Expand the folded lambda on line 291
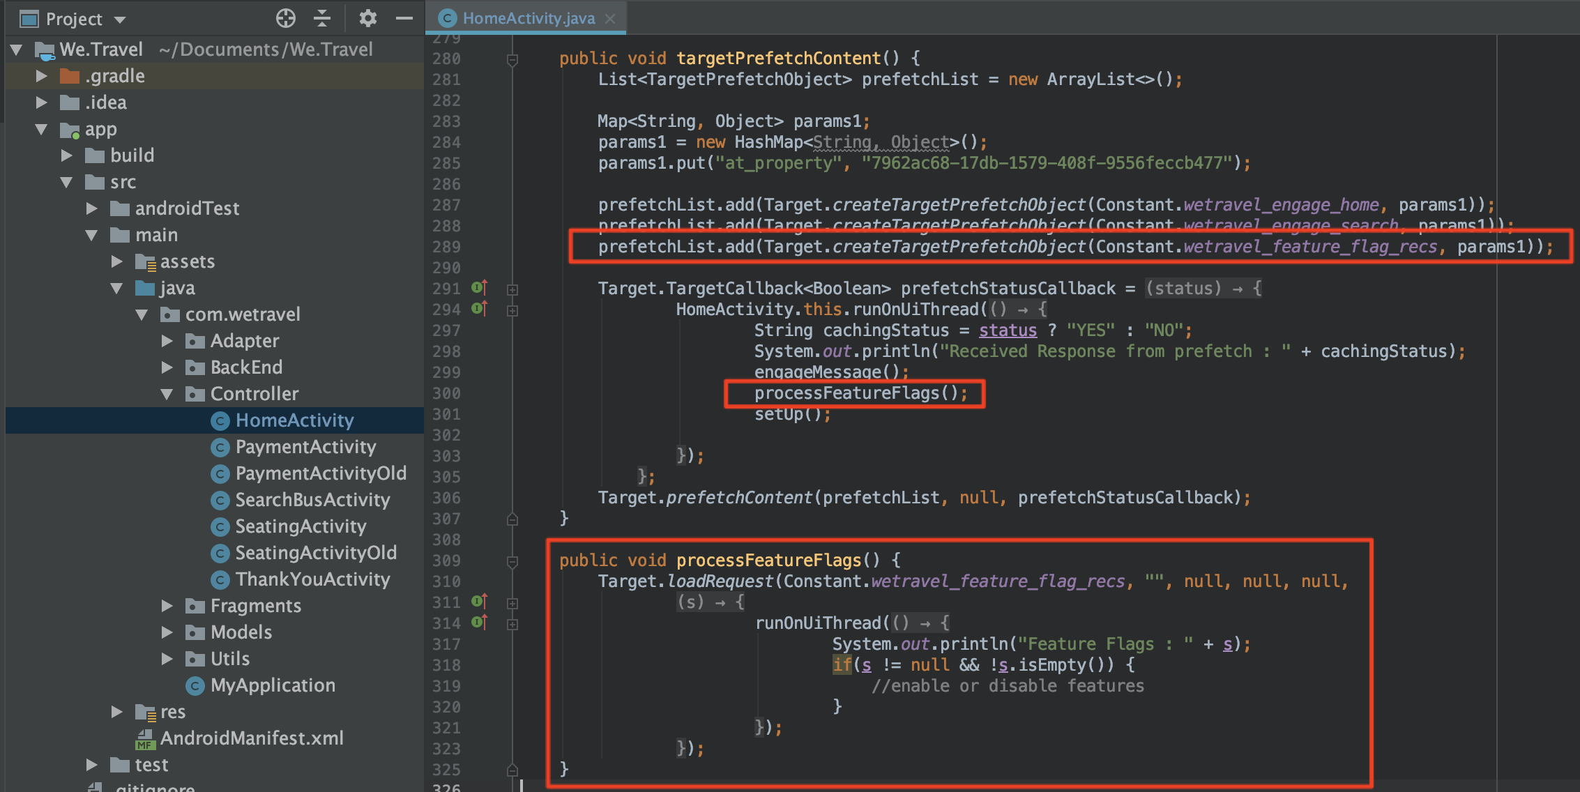The height and width of the screenshot is (792, 1580). click(512, 289)
